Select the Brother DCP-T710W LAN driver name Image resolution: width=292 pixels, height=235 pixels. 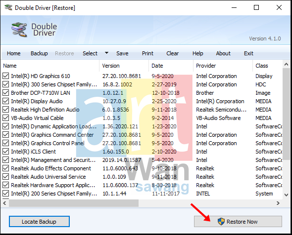(x=41, y=93)
